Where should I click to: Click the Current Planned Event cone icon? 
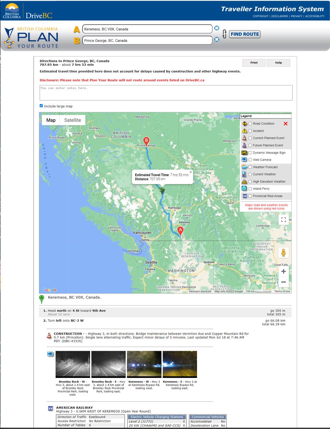point(245,138)
